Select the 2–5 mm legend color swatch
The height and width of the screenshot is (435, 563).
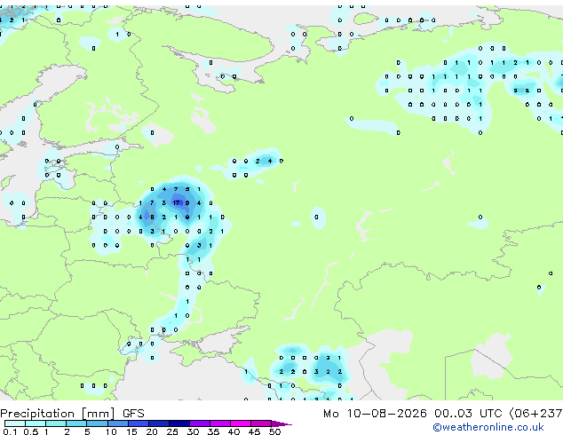76,423
